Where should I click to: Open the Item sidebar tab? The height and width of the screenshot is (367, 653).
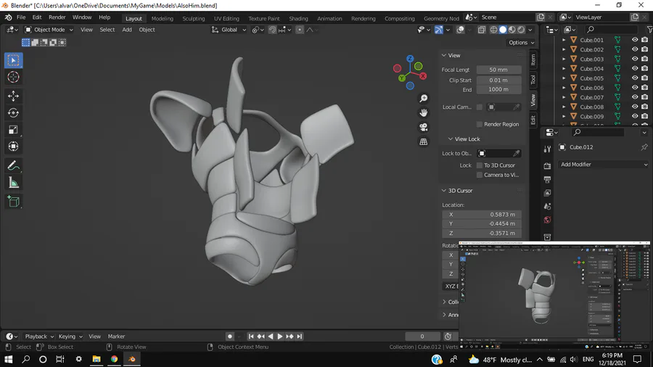533,60
